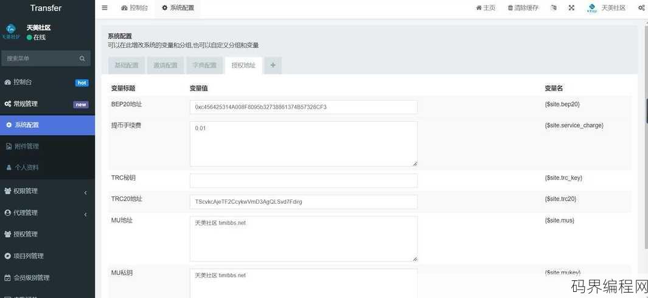Select the 授权地址 tab
Screen dimensions: 648x298
coord(243,65)
